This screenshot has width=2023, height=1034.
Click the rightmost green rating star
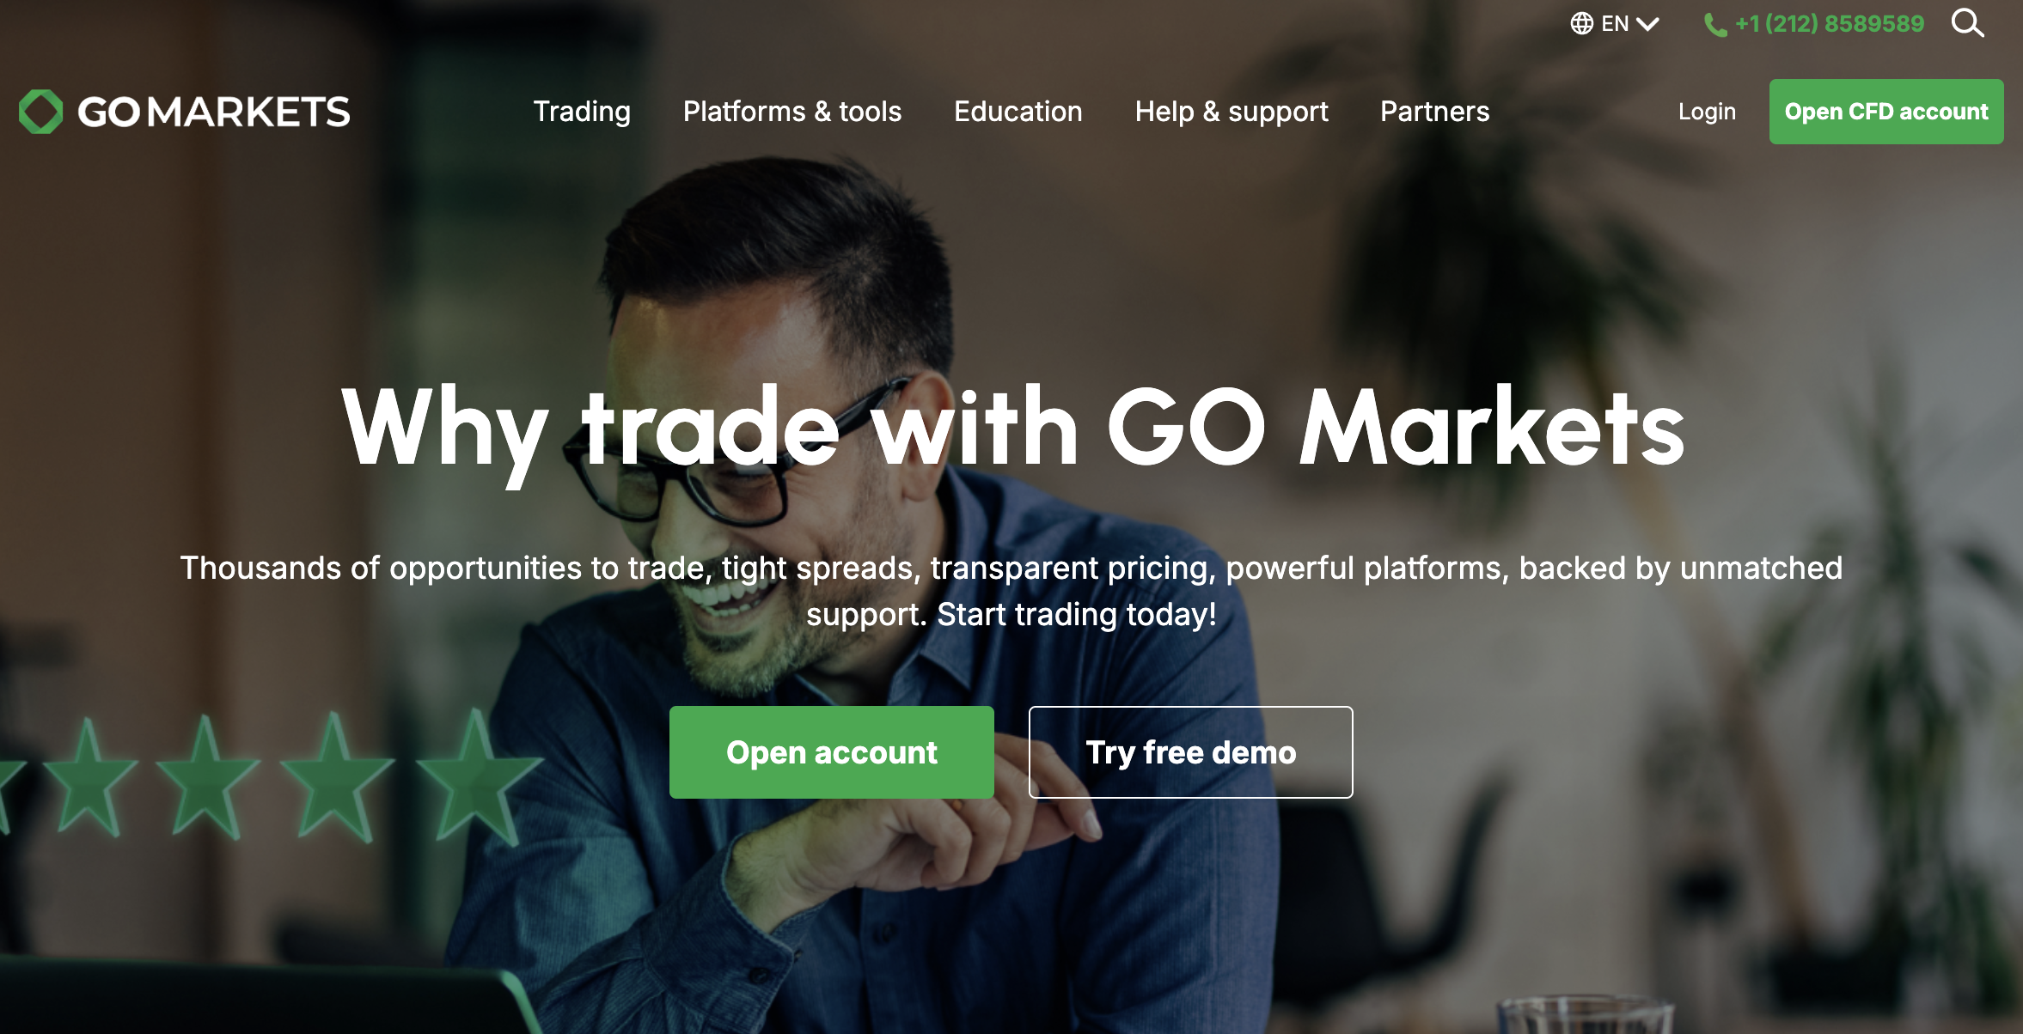478,777
